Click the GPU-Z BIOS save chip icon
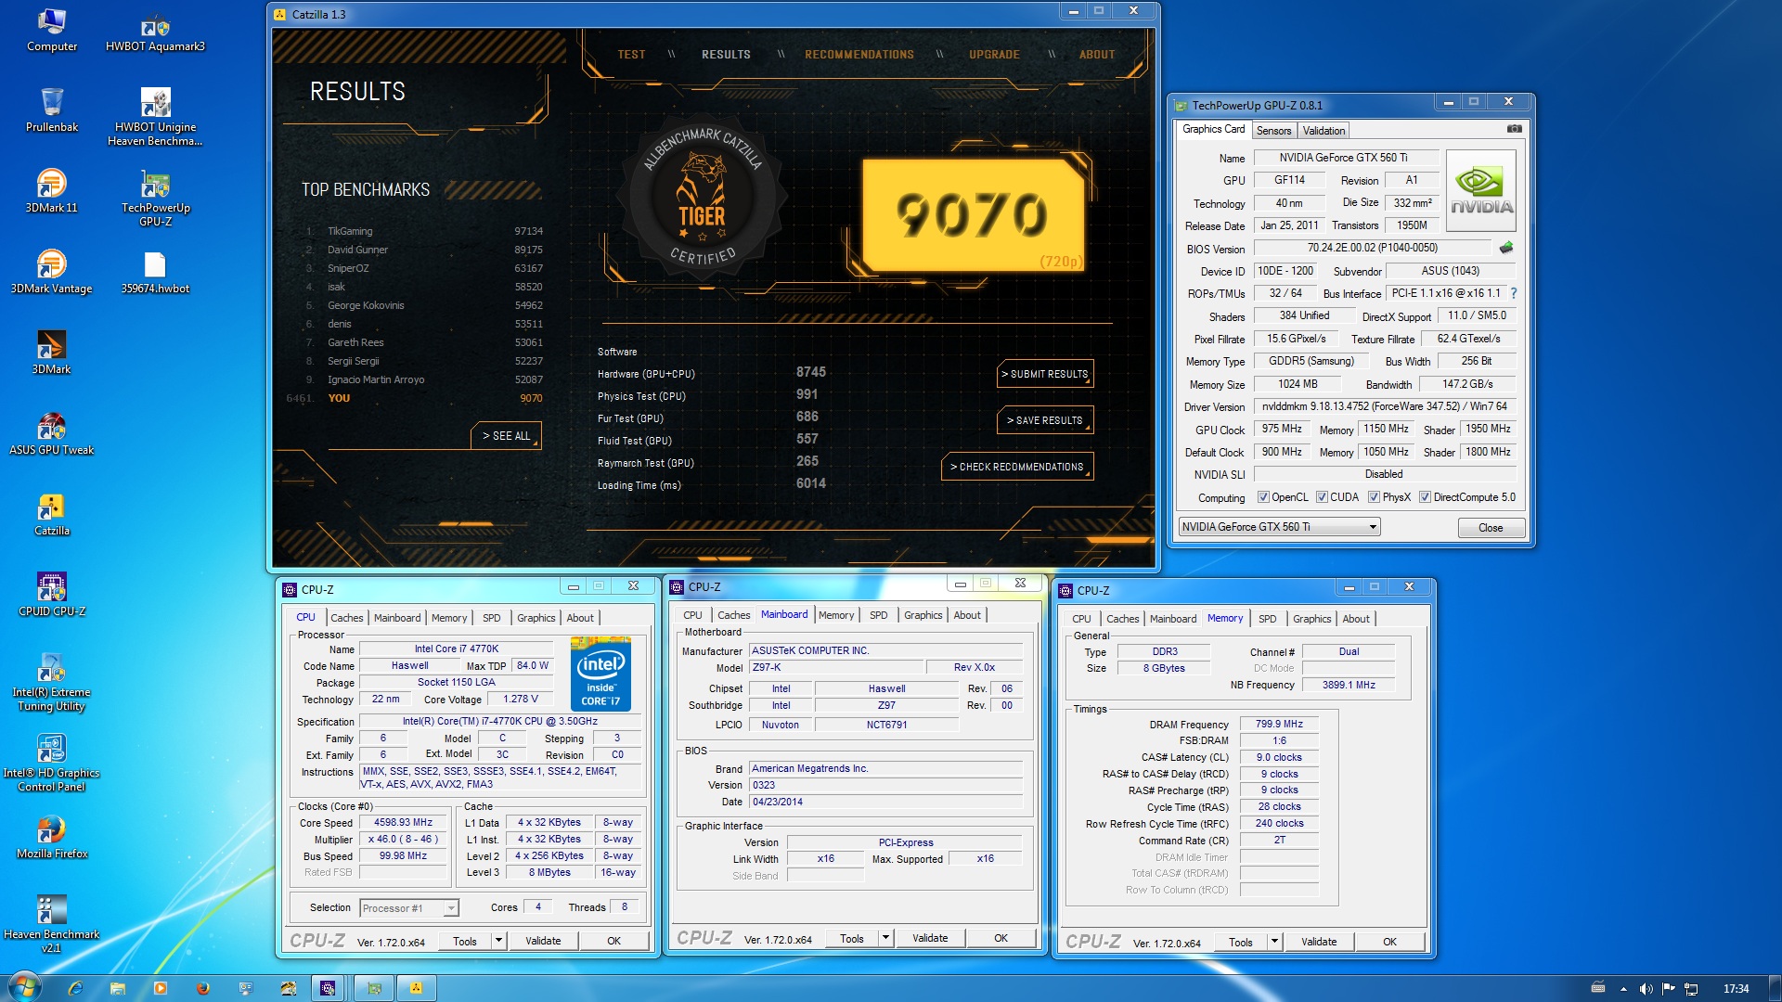The width and height of the screenshot is (1782, 1002). pos(1505,248)
